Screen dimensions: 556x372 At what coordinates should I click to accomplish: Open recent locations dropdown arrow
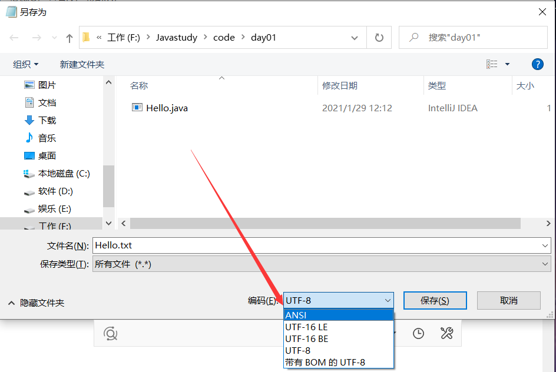tap(54, 38)
